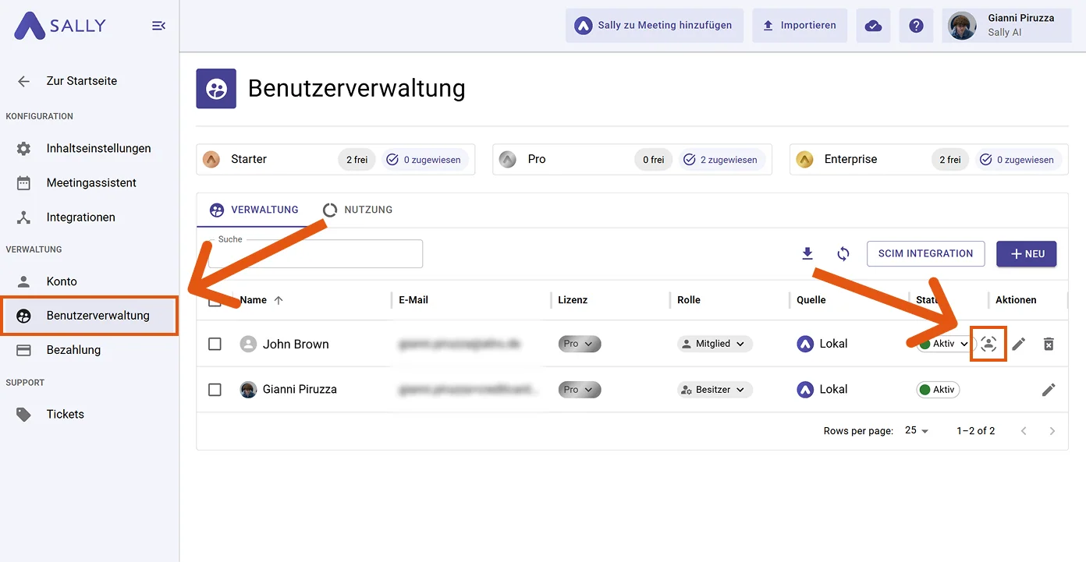Edit John Brown pencil icon

1019,344
